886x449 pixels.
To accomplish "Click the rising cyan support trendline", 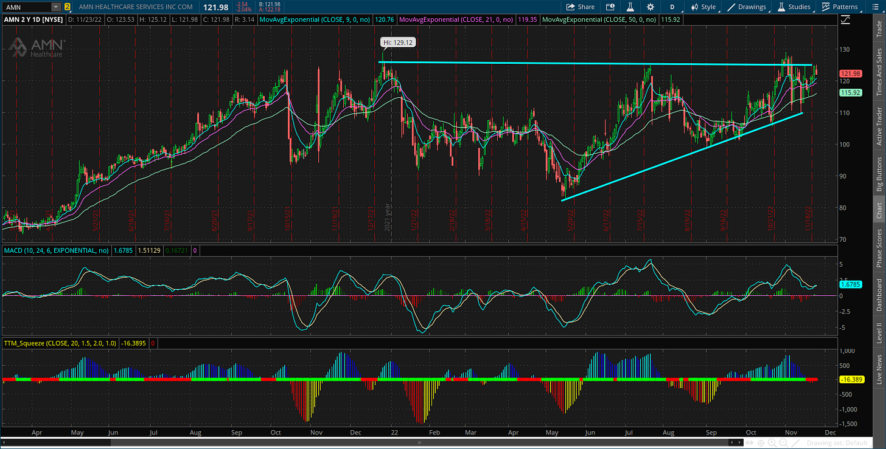I will [682, 156].
